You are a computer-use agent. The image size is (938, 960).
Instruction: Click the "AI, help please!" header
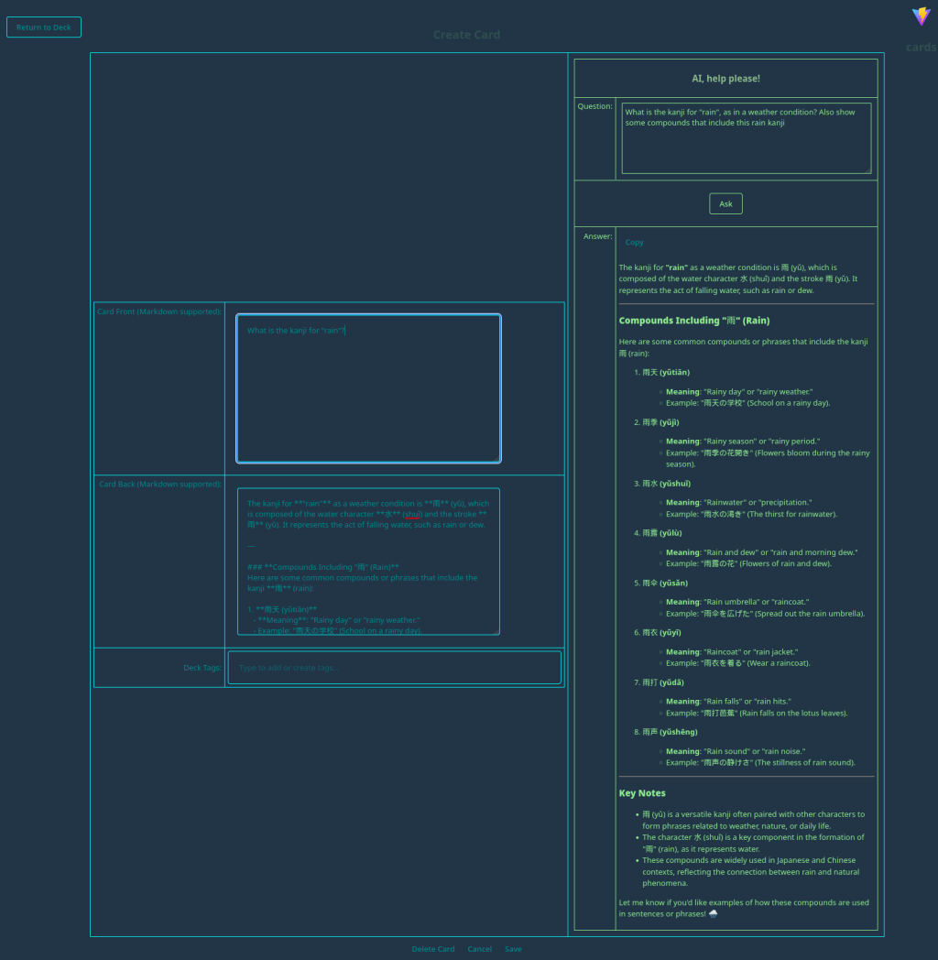[725, 79]
